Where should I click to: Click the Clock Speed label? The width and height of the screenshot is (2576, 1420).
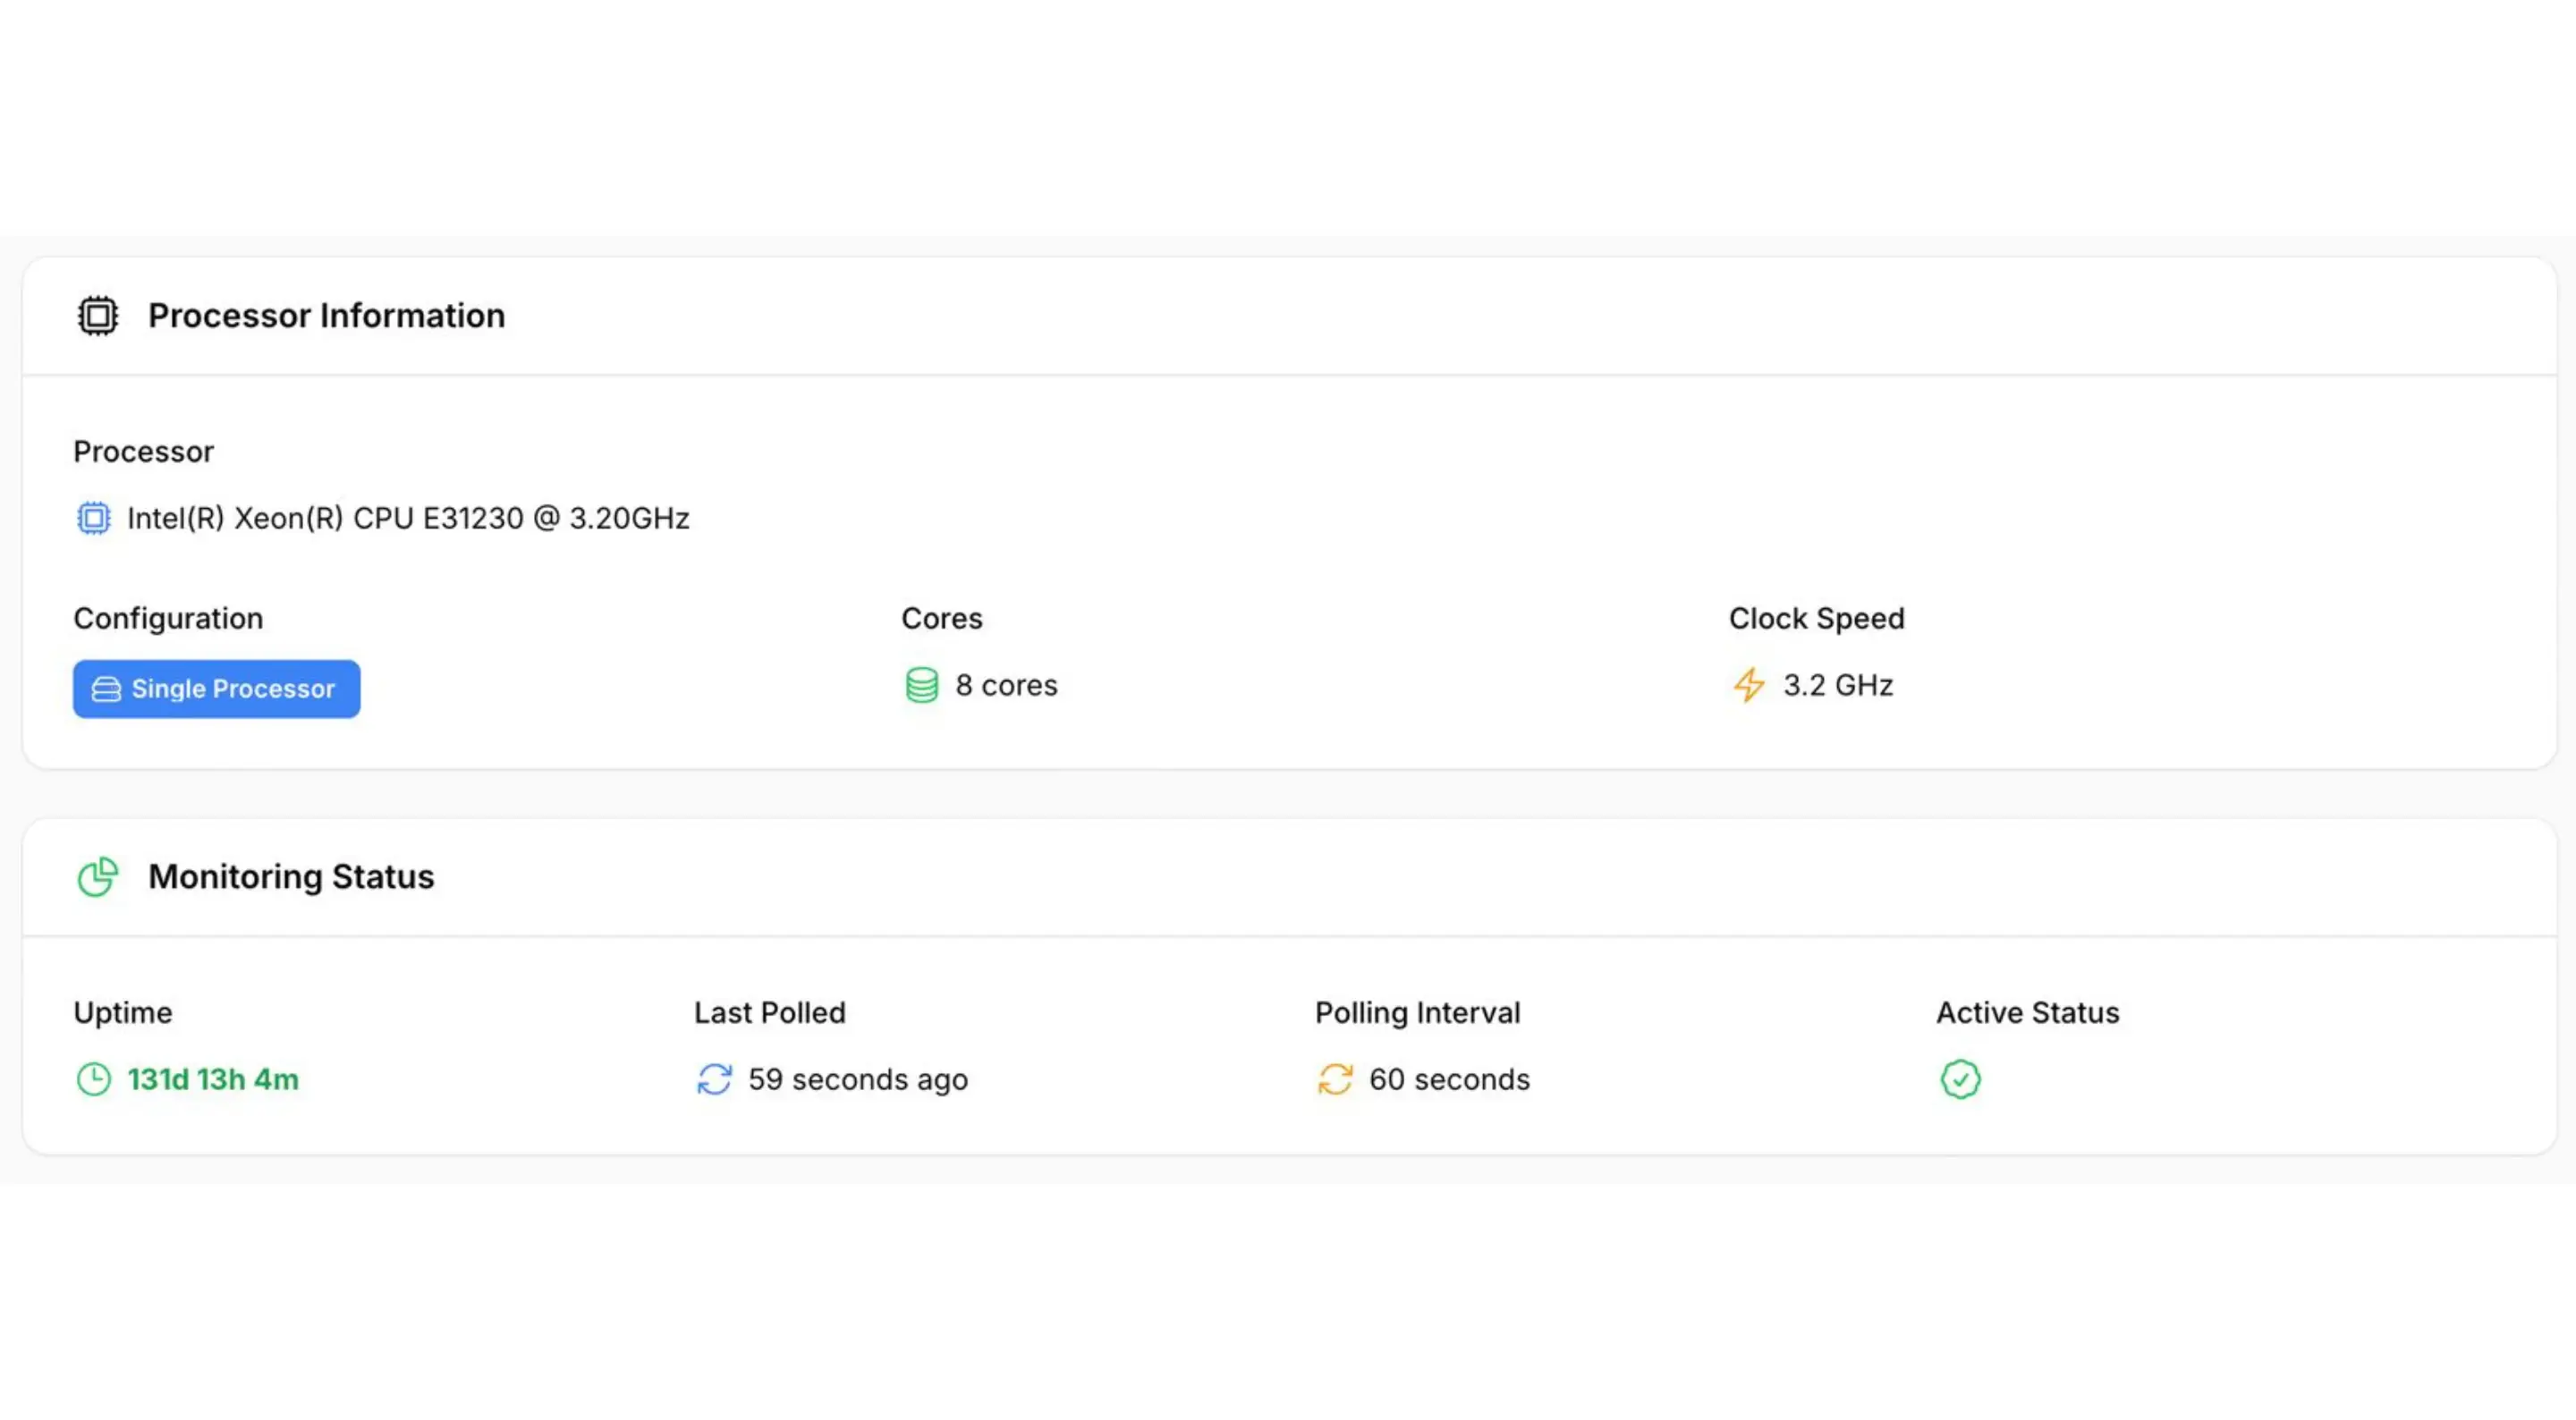1815,618
